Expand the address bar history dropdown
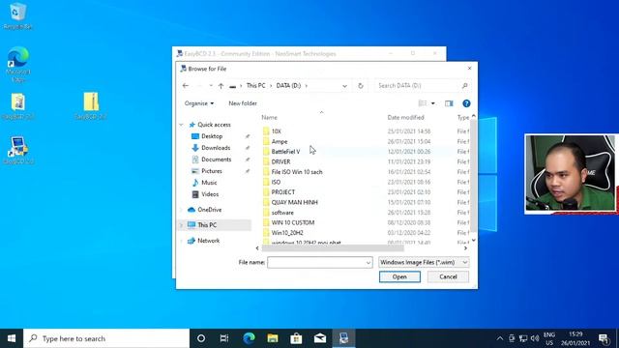This screenshot has width=619, height=348. click(x=344, y=86)
